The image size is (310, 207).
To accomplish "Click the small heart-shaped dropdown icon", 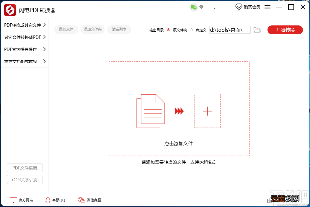I will (201, 7).
